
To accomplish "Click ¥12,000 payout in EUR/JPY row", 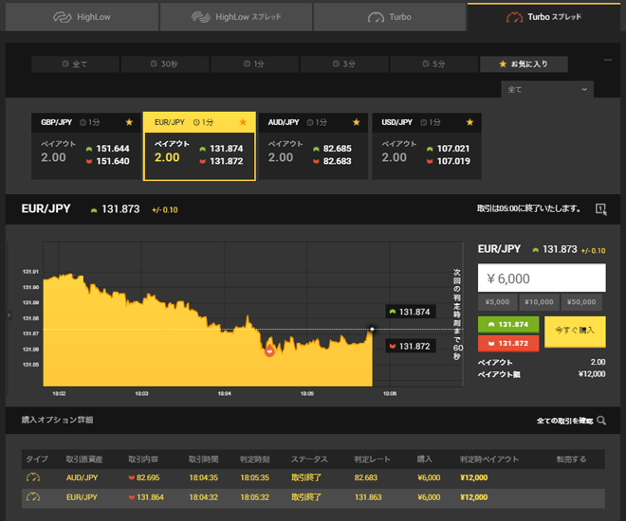I will 474,497.
